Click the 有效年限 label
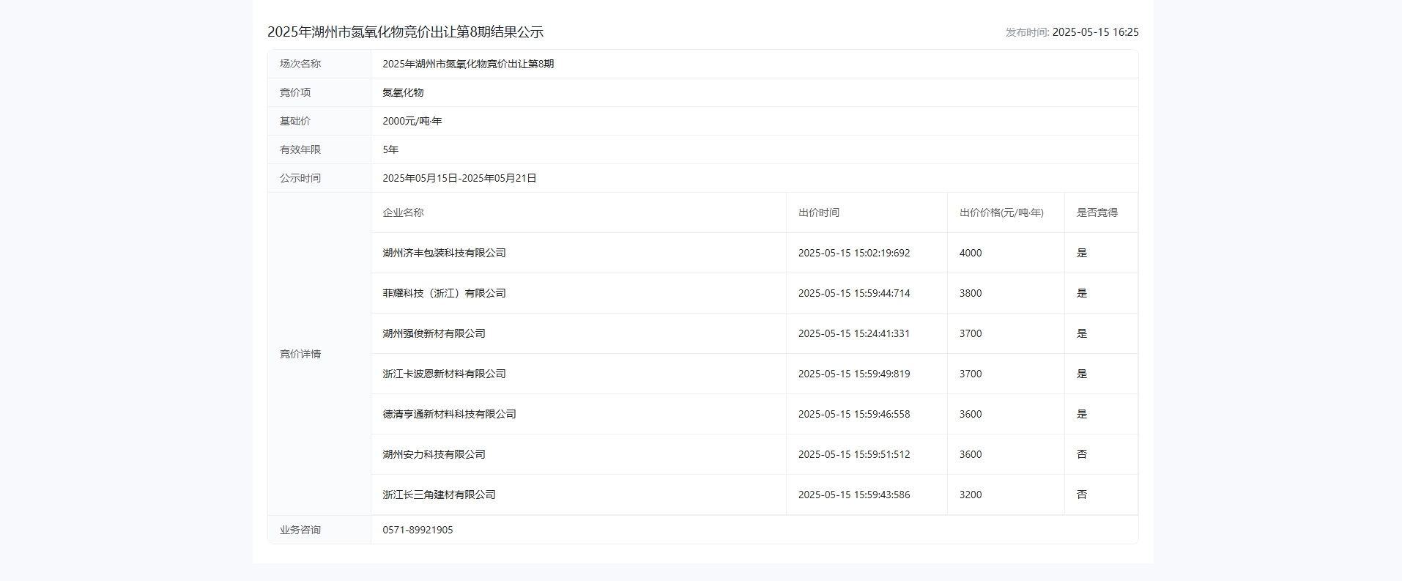This screenshot has width=1402, height=581. 300,149
